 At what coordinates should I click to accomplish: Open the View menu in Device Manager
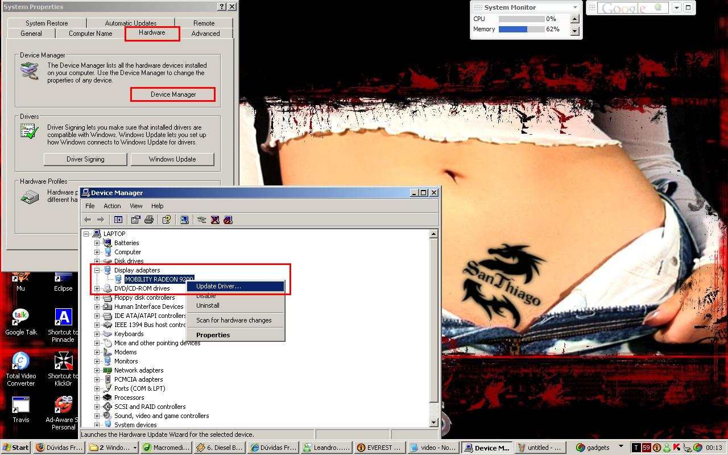[x=136, y=206]
